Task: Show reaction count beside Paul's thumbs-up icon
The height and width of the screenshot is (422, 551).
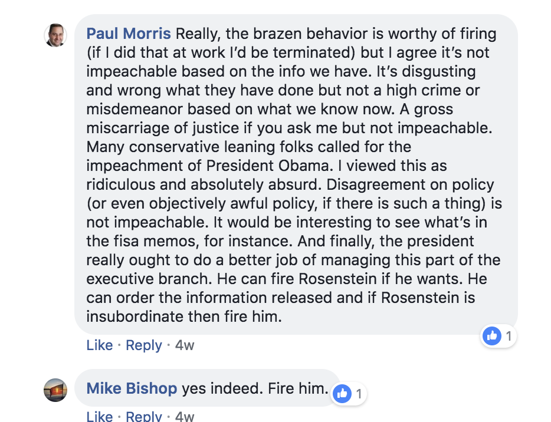Action: 509,337
